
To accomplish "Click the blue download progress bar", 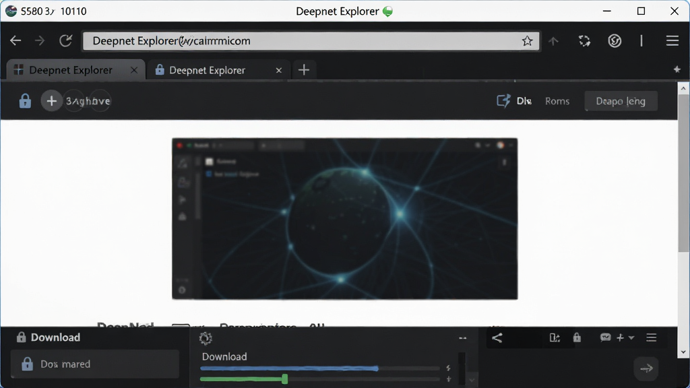I will pos(289,368).
